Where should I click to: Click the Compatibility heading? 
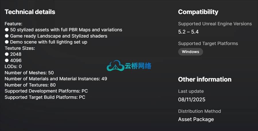pos(198,12)
